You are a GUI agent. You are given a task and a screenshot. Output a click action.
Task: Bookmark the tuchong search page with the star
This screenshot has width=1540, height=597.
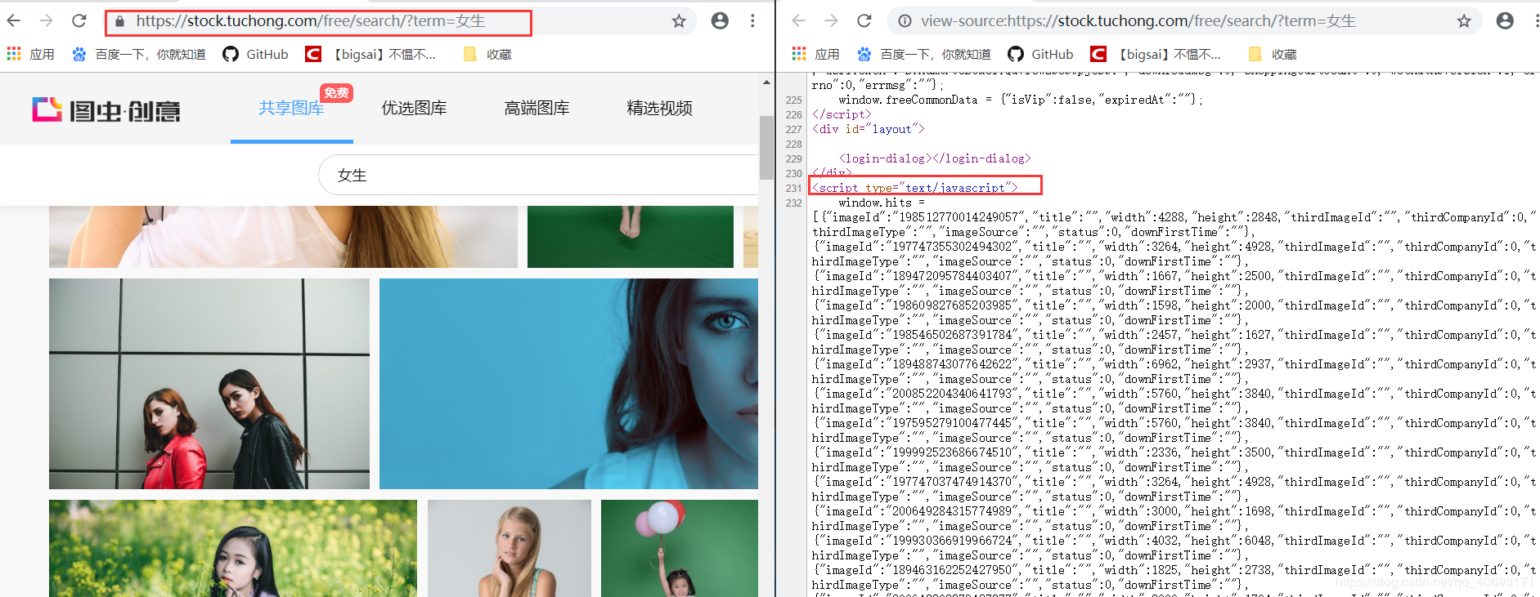click(679, 21)
